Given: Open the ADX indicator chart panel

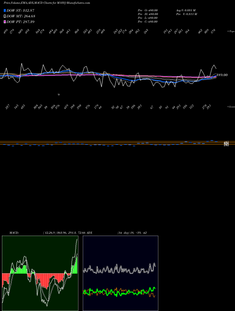Looking at the screenshot, I should click(x=120, y=273).
